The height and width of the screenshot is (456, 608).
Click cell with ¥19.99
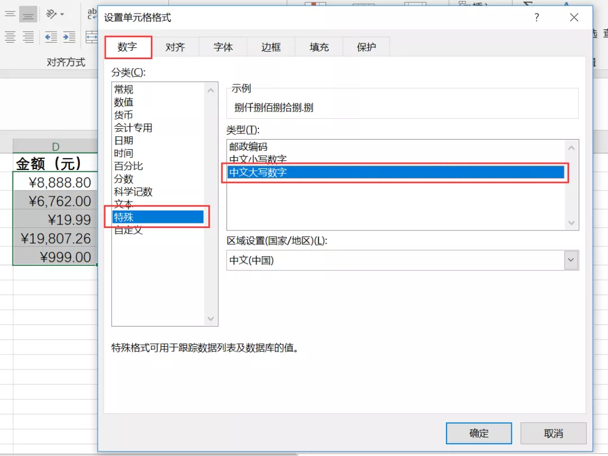(55, 220)
